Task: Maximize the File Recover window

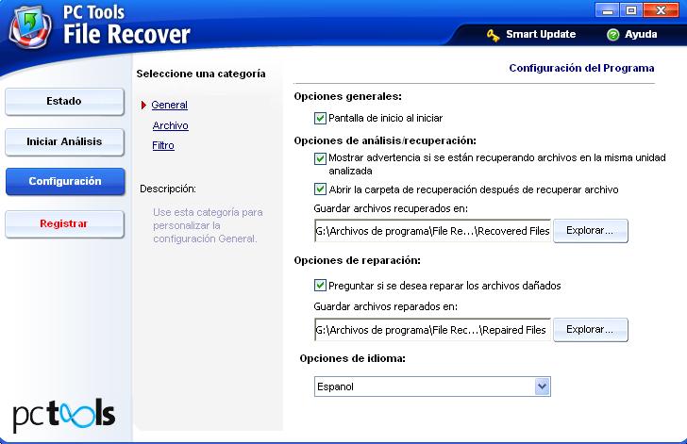Action: click(631, 10)
